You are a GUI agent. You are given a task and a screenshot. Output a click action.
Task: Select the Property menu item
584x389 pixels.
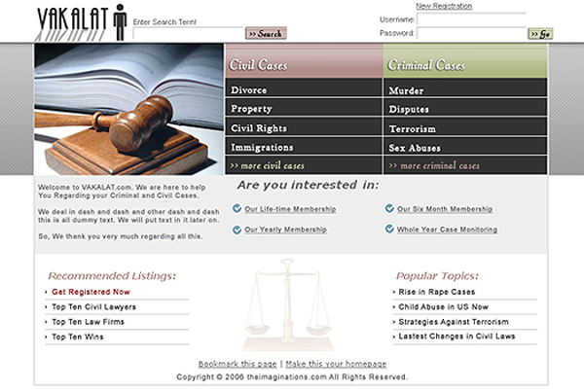[x=304, y=108]
